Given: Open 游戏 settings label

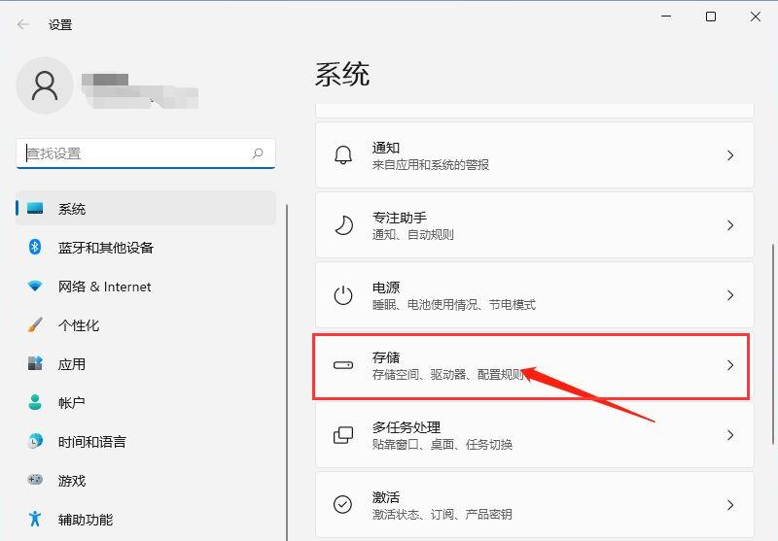Looking at the screenshot, I should click(x=71, y=480).
